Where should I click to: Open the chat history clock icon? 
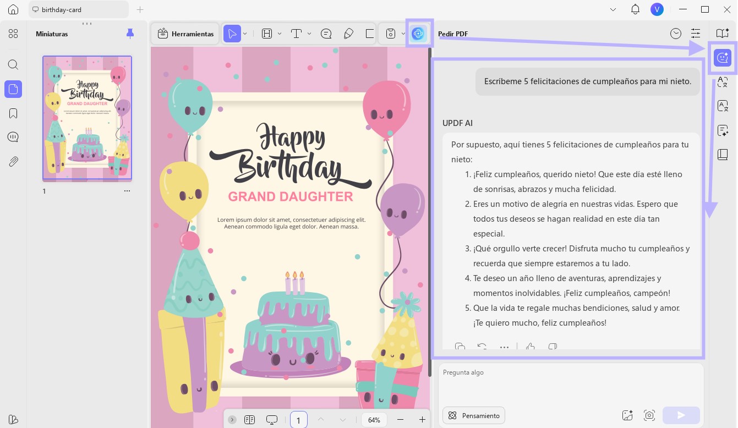676,34
